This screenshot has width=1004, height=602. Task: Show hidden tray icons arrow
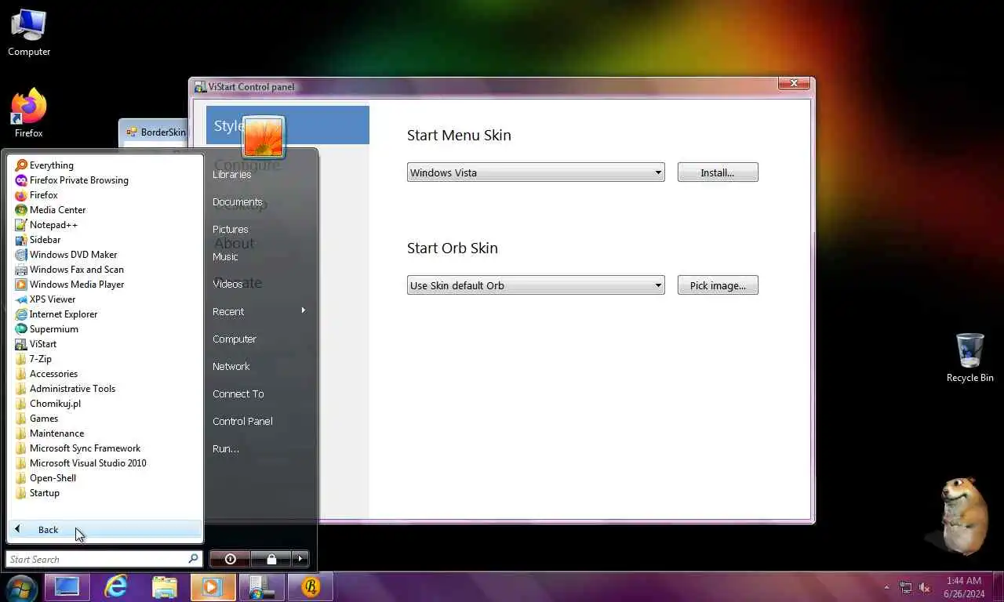click(x=886, y=587)
